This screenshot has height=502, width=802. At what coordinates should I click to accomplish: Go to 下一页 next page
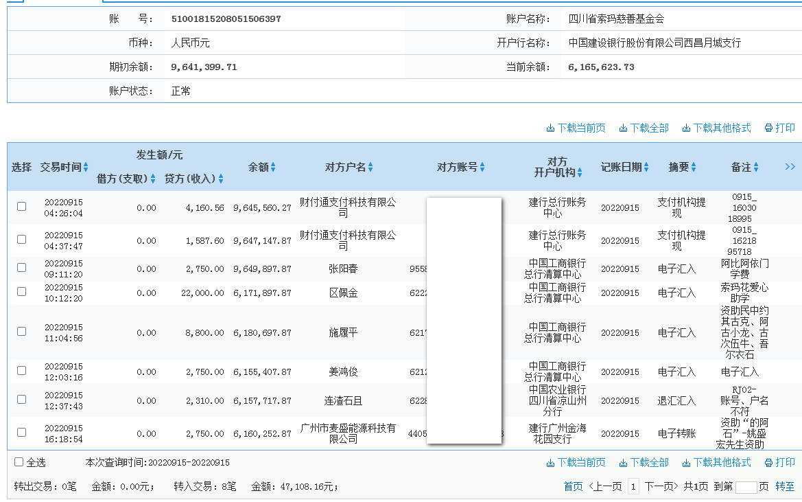coord(661,487)
